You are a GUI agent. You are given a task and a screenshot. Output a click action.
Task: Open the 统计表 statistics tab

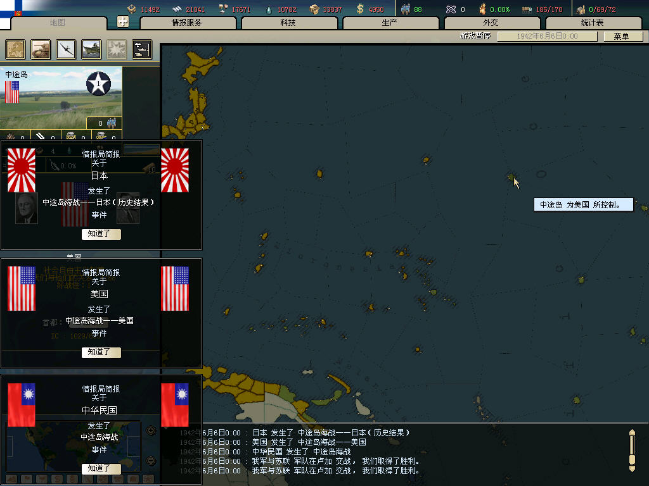(x=593, y=23)
